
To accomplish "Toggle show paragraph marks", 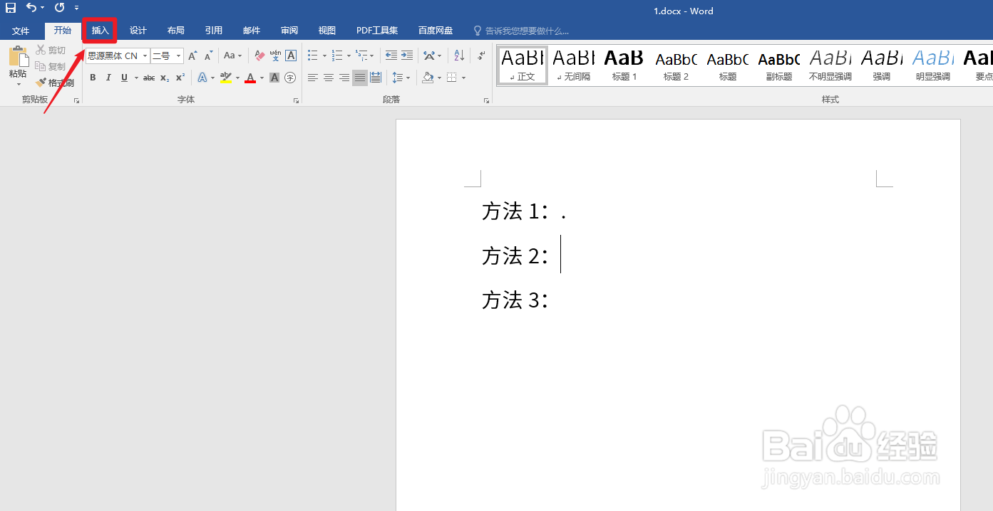I will (481, 56).
